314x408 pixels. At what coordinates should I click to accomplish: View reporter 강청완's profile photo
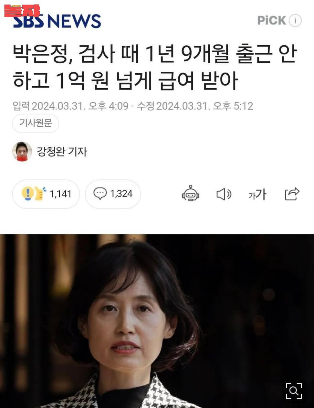click(22, 151)
